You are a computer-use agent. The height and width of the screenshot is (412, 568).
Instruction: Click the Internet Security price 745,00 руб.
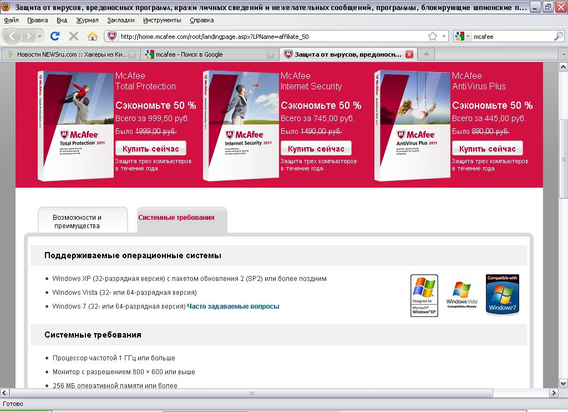point(318,118)
